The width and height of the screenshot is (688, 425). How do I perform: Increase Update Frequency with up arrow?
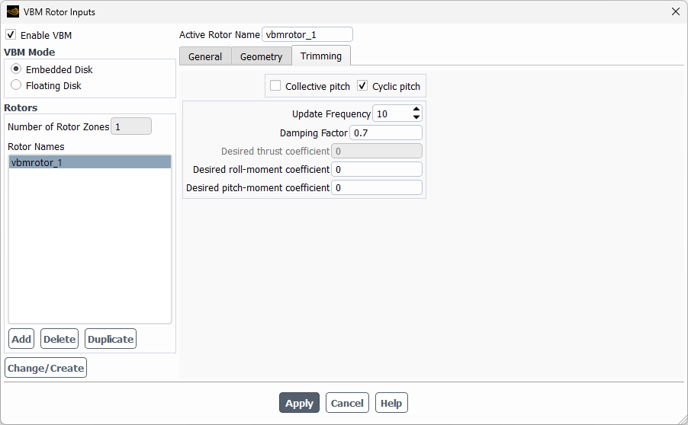[x=416, y=109]
